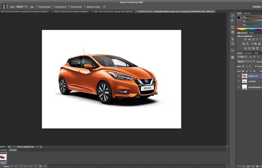This screenshot has width=262, height=168.
Task: Add an Exposure adjustment
Action: tap(257, 39)
